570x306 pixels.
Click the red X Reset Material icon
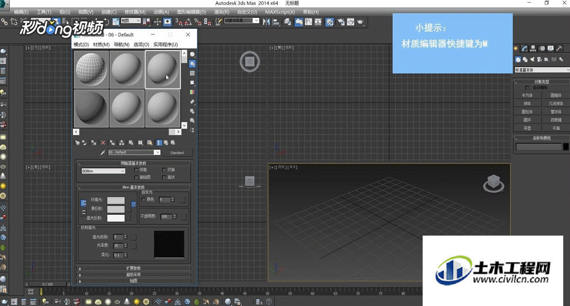(x=103, y=143)
